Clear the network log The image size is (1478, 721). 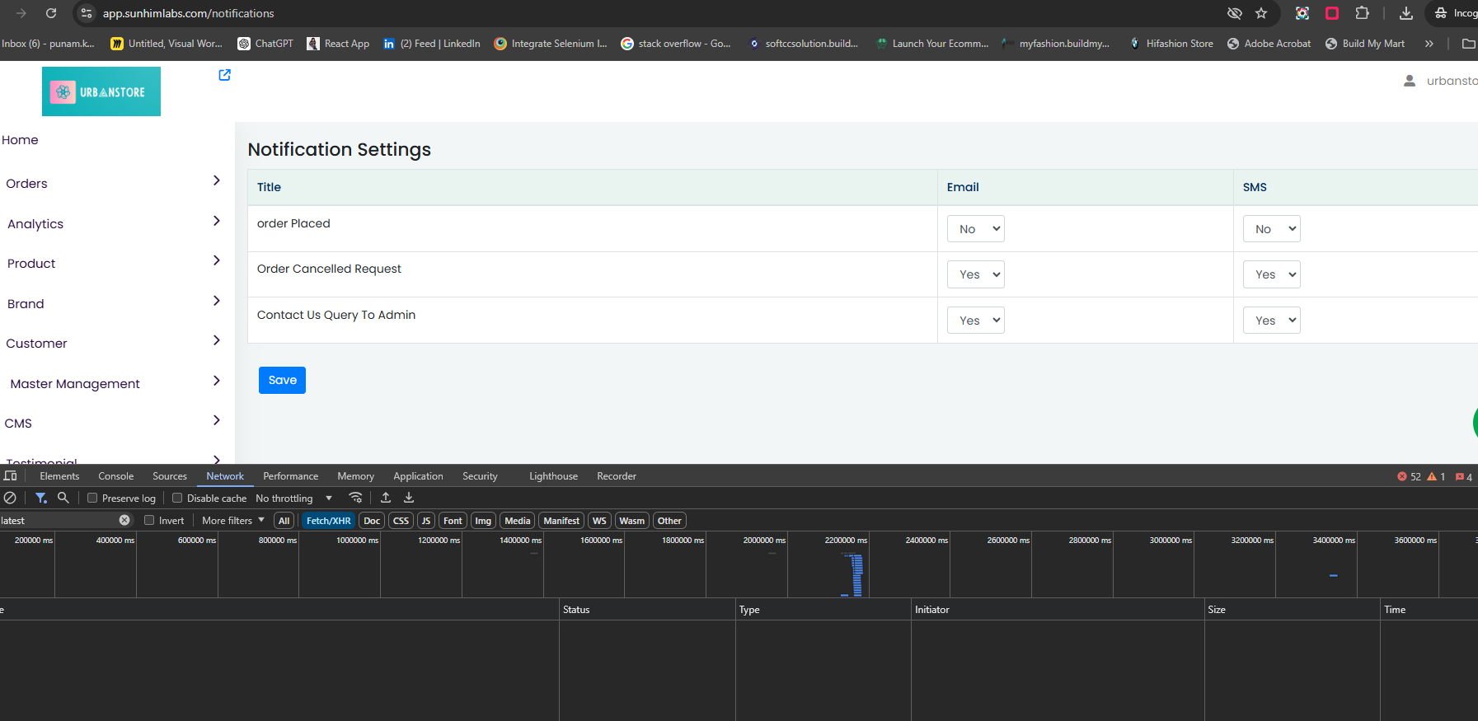10,498
